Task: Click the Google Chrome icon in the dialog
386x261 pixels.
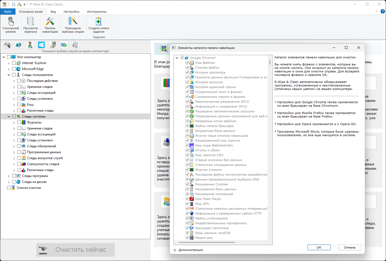Action: point(187,58)
